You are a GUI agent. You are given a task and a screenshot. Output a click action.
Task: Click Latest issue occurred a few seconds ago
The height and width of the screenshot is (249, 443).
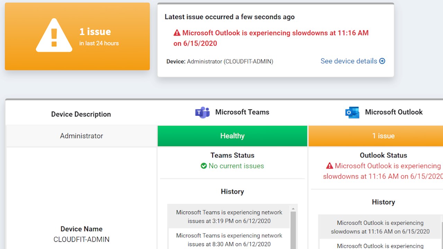(x=229, y=17)
